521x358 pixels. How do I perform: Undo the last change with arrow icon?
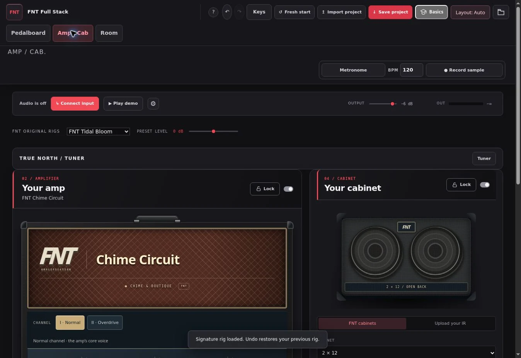(227, 12)
